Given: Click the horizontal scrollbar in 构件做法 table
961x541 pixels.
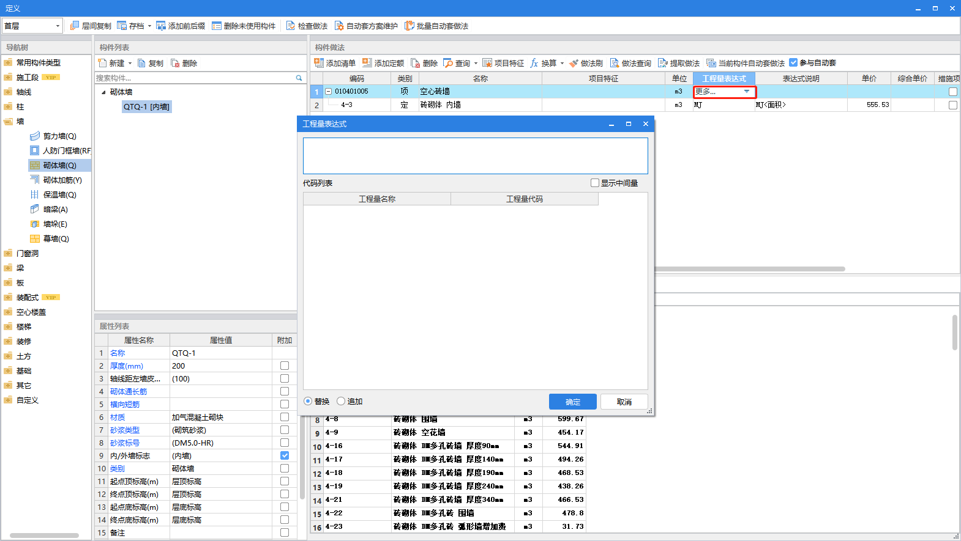Looking at the screenshot, I should point(750,268).
